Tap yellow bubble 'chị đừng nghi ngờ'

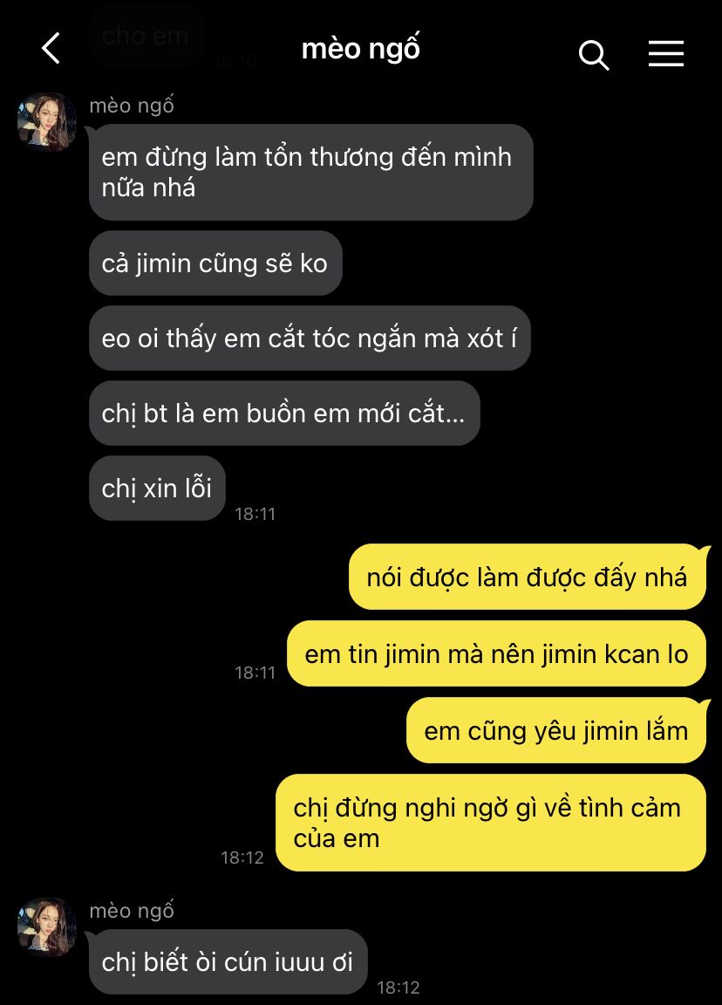click(x=491, y=823)
